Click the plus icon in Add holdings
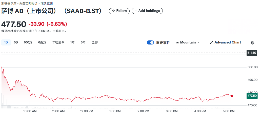This screenshot has height=114, width=261. (x=136, y=11)
